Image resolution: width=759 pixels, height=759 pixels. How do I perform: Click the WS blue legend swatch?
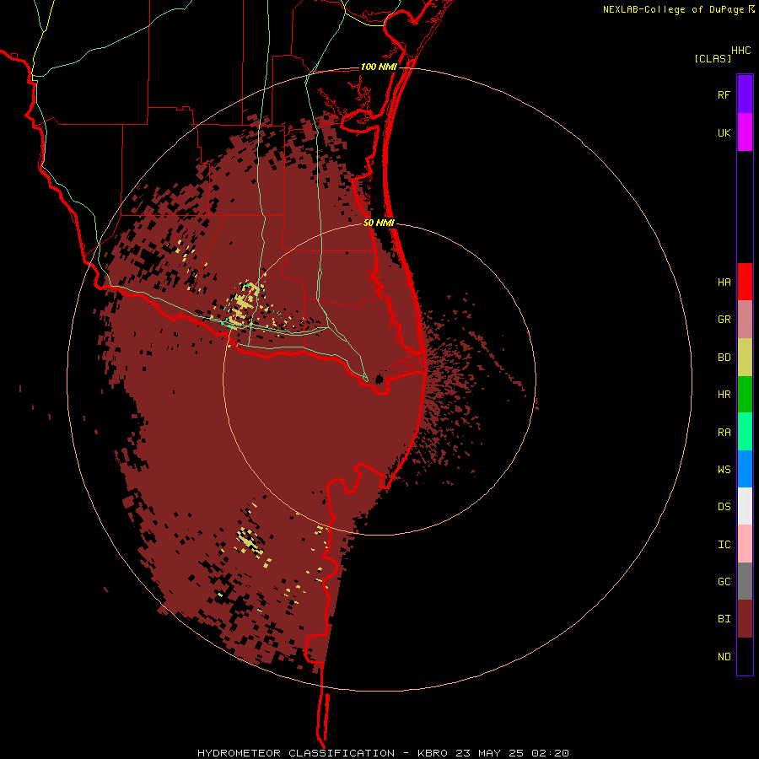[x=745, y=469]
